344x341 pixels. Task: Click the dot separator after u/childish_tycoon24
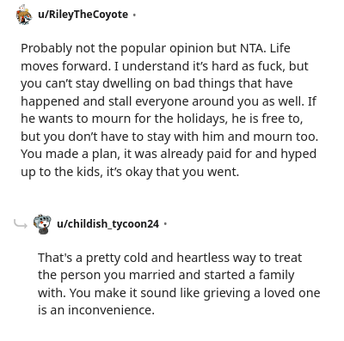tap(165, 224)
